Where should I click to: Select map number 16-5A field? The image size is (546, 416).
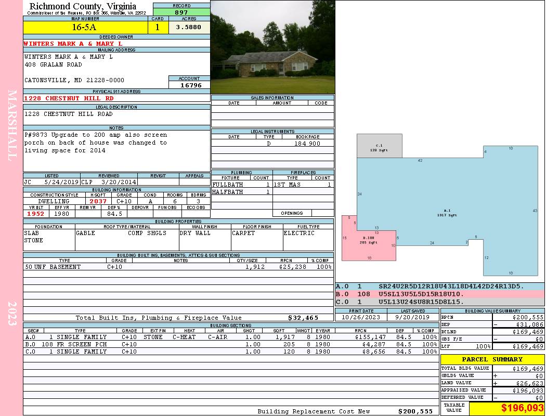85,27
